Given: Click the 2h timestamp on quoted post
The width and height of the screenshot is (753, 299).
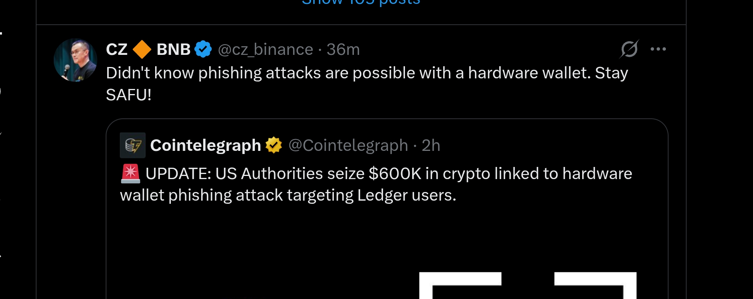Looking at the screenshot, I should coord(431,145).
